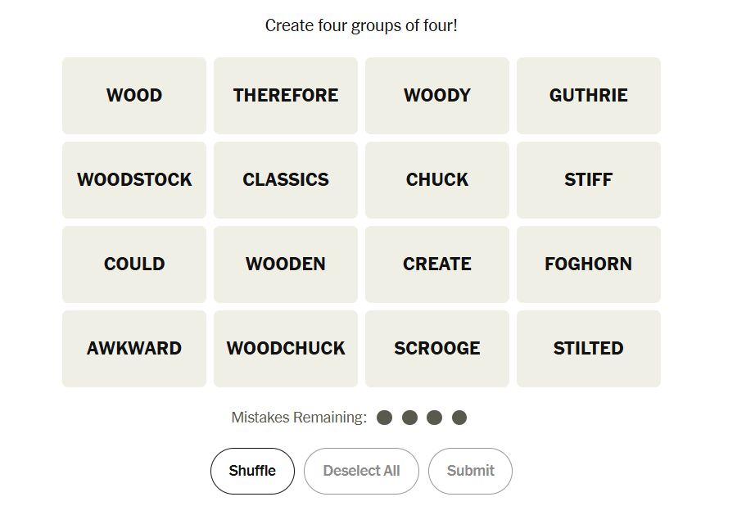
Task: Toggle the STIFF word tile
Action: point(589,180)
